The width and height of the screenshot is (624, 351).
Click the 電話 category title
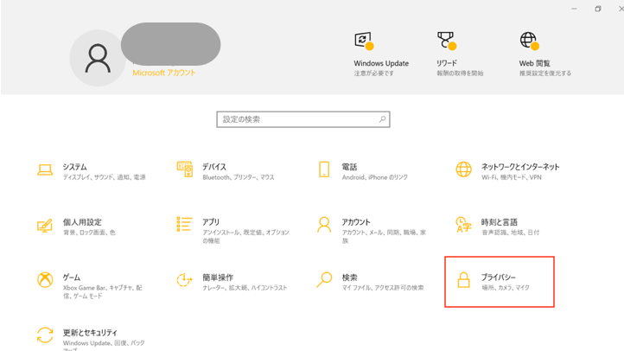click(350, 167)
